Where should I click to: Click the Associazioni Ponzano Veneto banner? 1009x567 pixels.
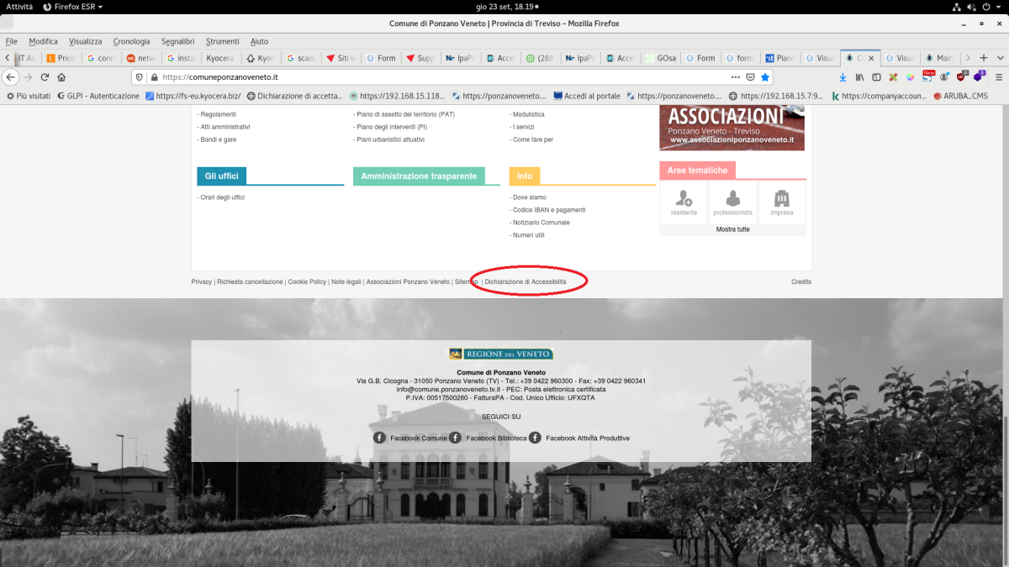tap(732, 129)
